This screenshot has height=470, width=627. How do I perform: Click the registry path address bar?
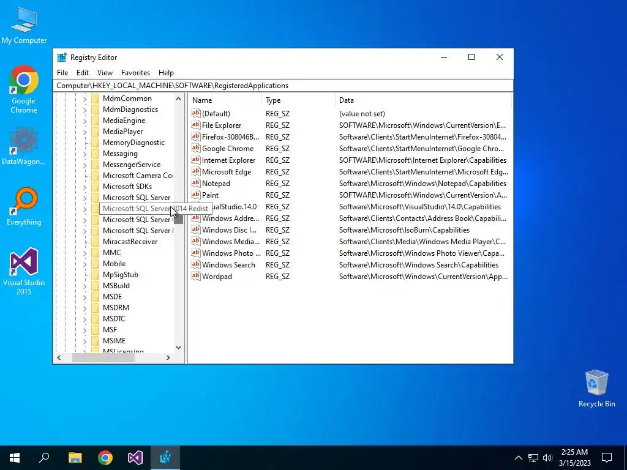coord(283,86)
